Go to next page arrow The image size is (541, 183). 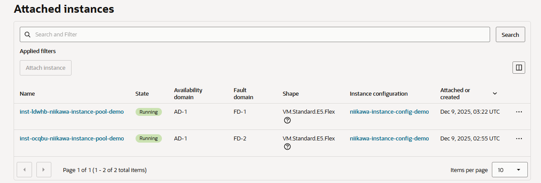[x=44, y=170]
